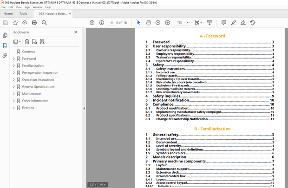This screenshot has height=188, width=288.
Task: Open the View menu
Action: pyautogui.click(x=19, y=7)
